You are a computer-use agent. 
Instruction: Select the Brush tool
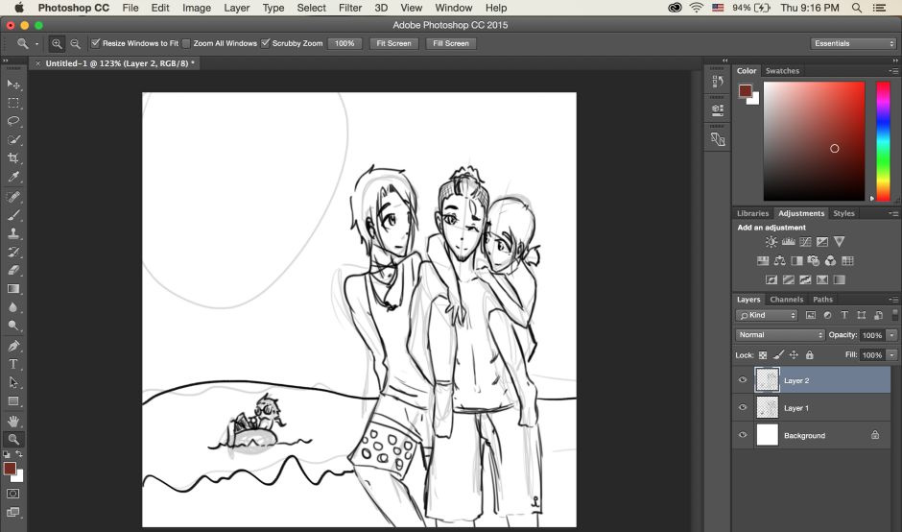coord(13,214)
